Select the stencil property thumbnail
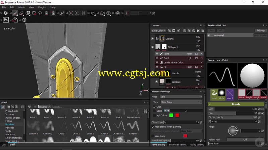 (x=230, y=94)
